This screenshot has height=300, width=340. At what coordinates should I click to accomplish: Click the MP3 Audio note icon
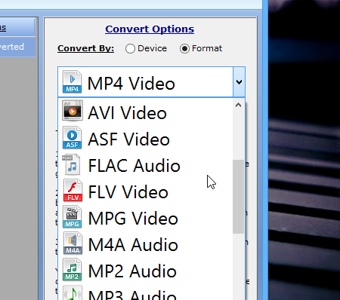click(72, 292)
